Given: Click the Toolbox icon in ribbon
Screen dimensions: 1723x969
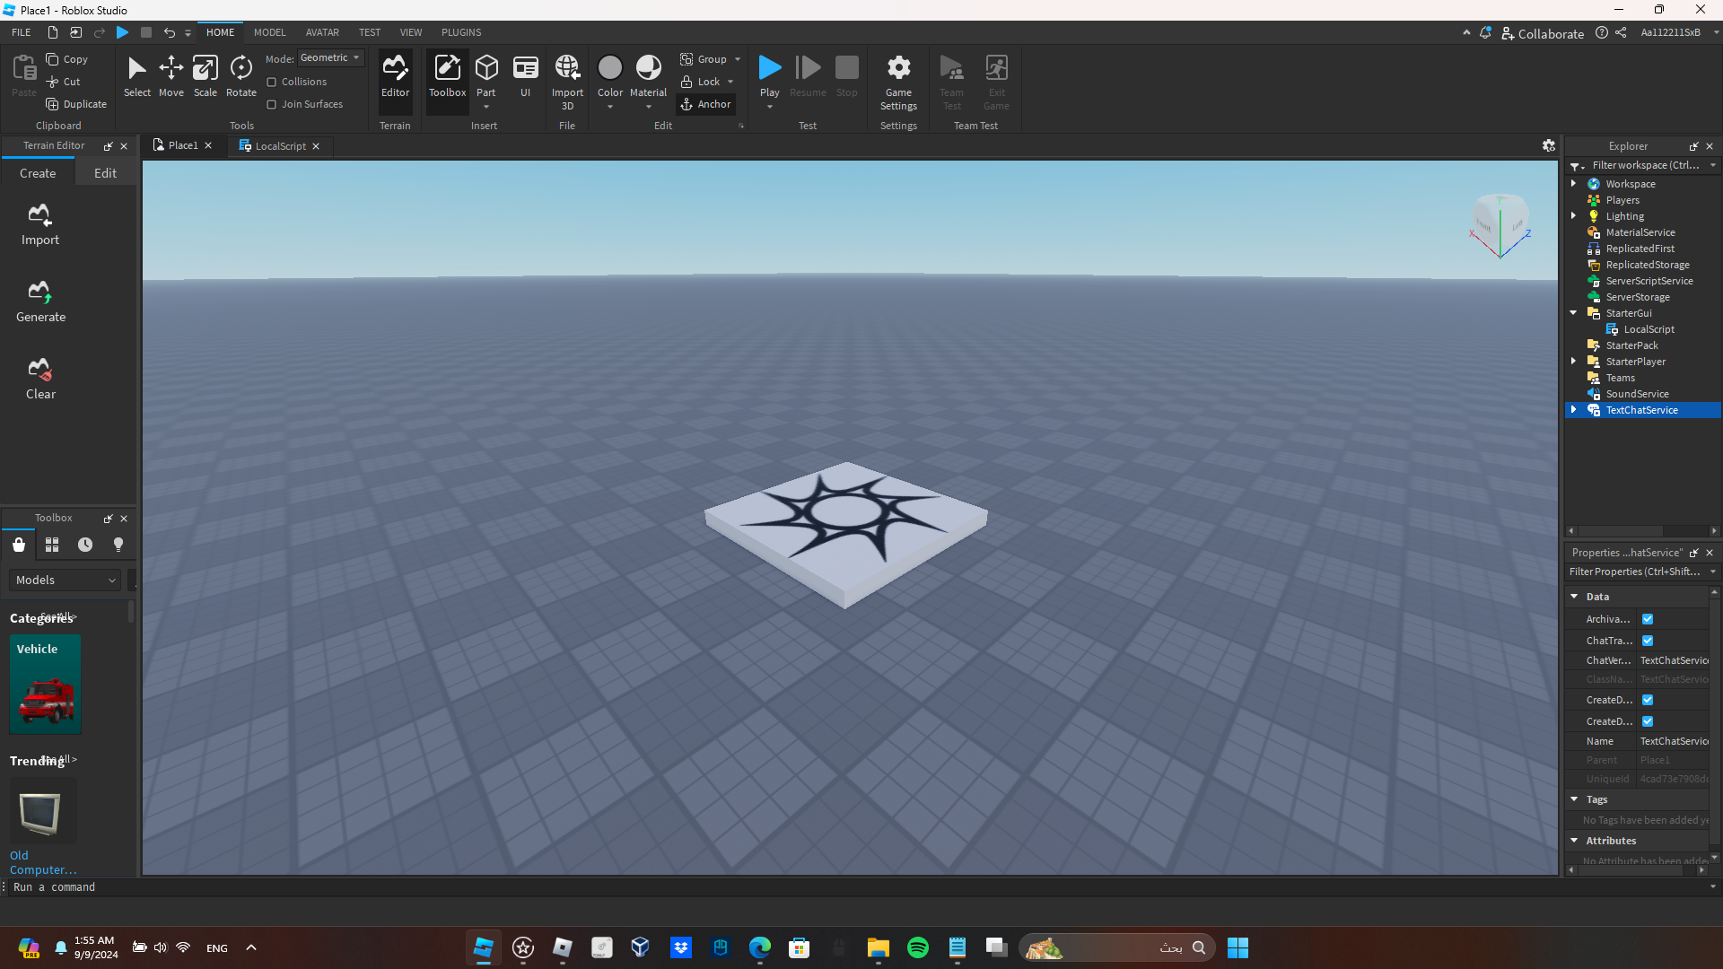Looking at the screenshot, I should (x=447, y=75).
